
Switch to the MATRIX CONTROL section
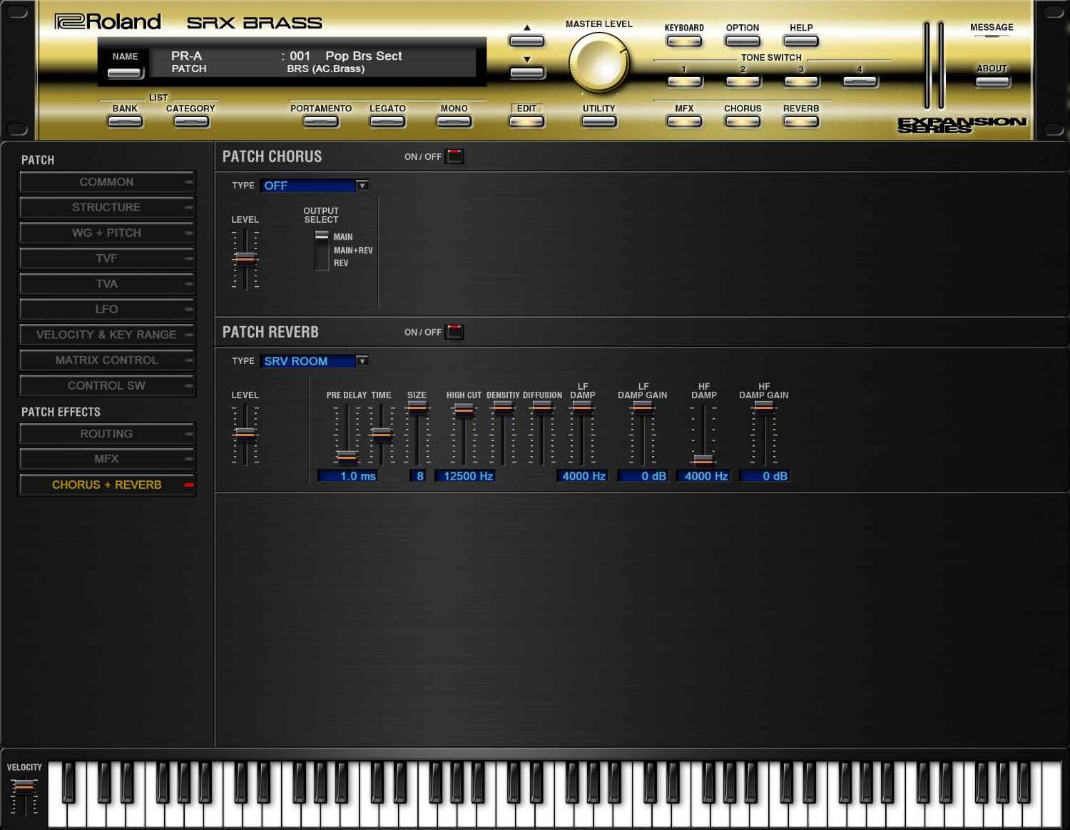coord(106,360)
